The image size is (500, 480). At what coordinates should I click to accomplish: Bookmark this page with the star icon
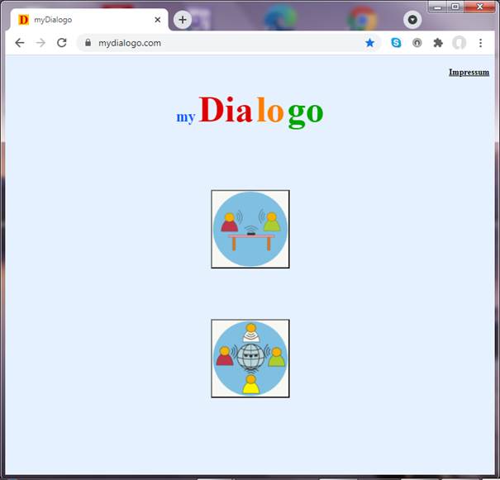click(x=369, y=43)
